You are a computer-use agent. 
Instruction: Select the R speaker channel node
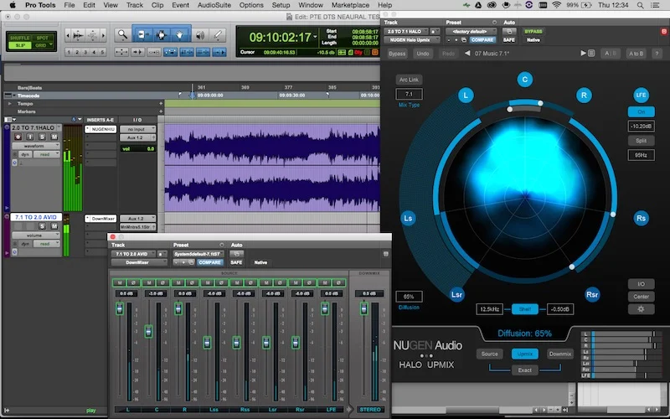point(584,95)
